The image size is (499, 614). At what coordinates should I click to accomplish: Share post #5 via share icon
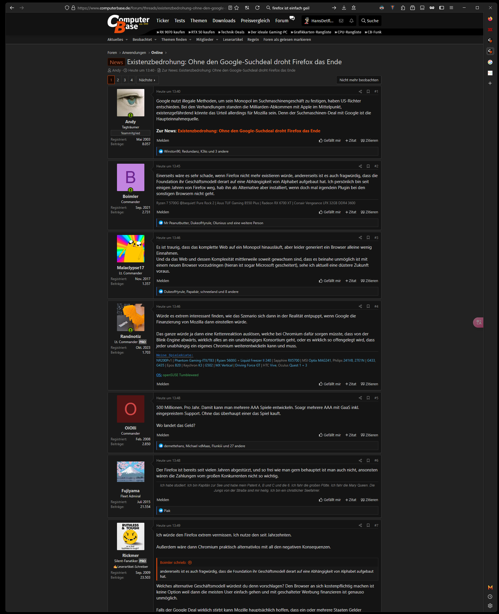coord(360,398)
